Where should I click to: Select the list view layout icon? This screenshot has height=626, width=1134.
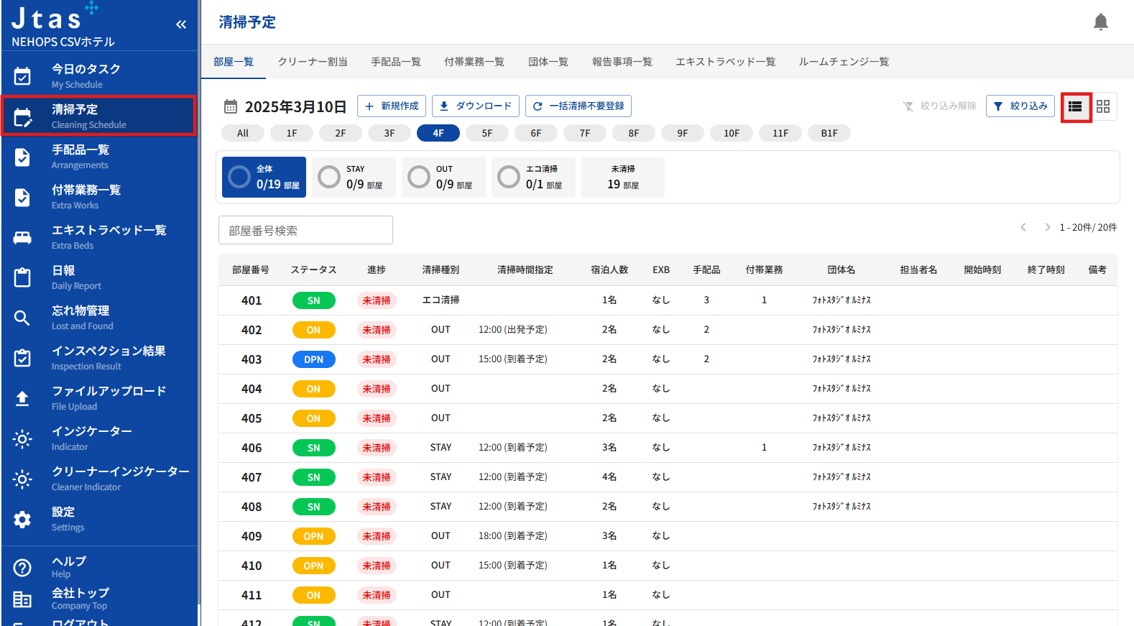coord(1075,106)
